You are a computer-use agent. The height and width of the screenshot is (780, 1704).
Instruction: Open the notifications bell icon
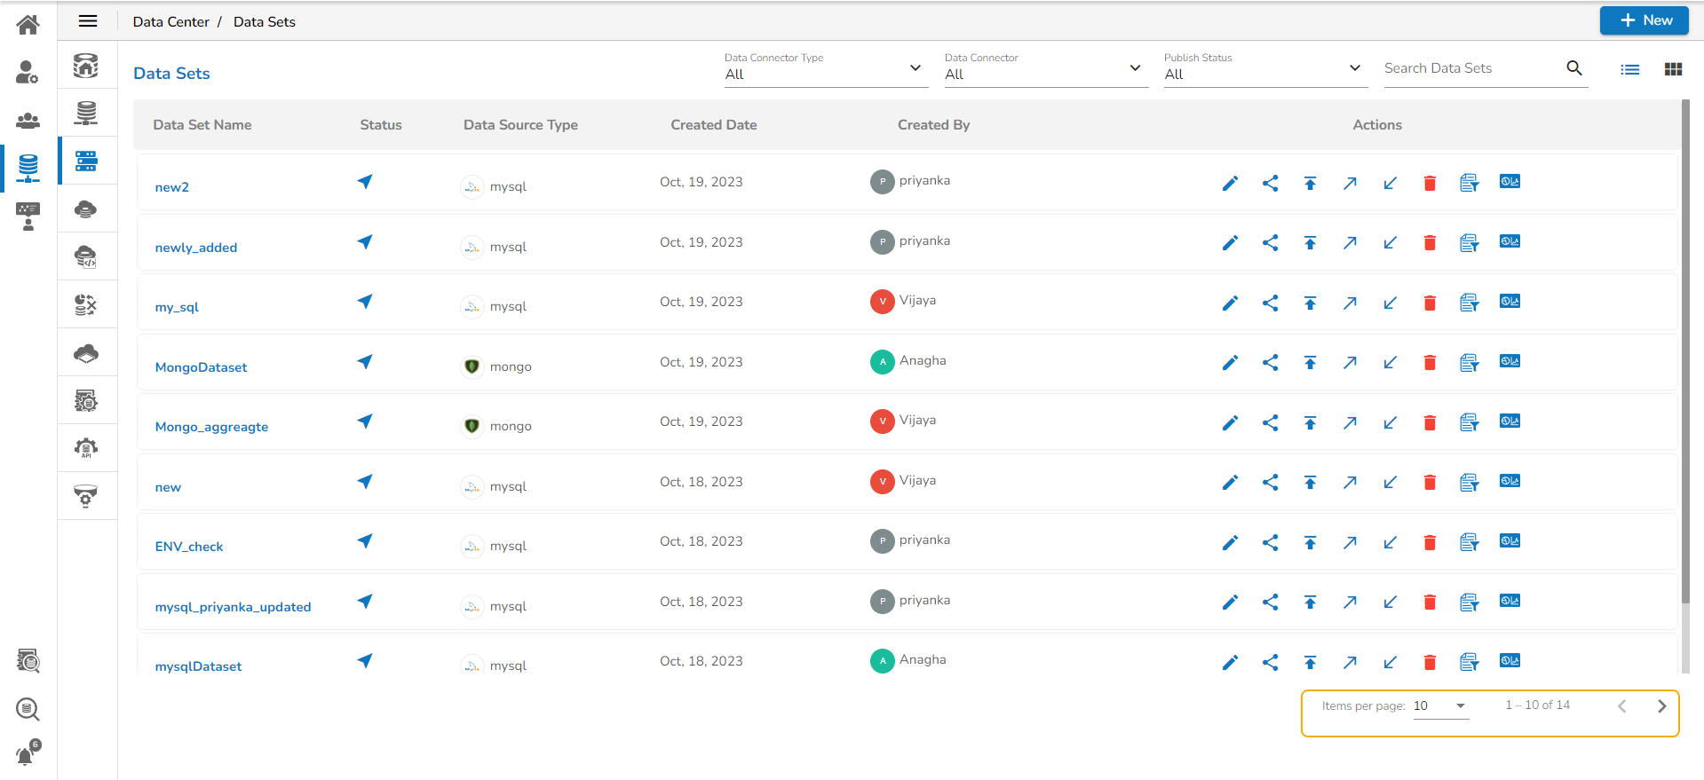27,753
